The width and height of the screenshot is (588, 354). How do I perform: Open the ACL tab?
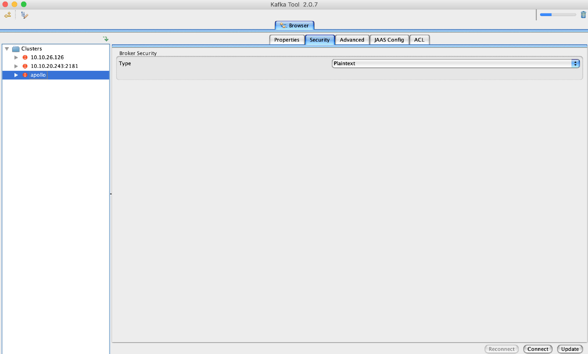(419, 40)
